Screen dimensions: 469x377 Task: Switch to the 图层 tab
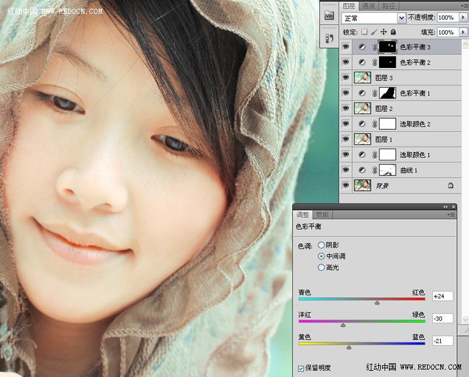tap(349, 6)
